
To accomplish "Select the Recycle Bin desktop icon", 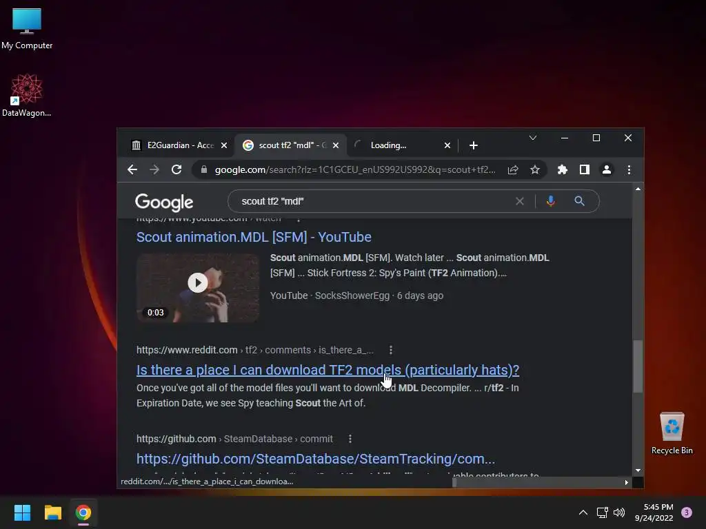I will point(672,434).
